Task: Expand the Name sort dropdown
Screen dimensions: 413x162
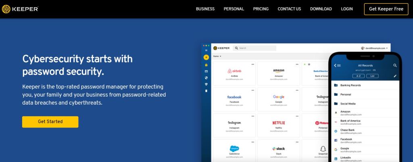Action: [x=217, y=56]
